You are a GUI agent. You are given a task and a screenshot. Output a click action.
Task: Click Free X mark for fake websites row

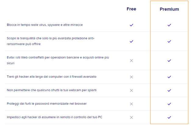[131, 61]
